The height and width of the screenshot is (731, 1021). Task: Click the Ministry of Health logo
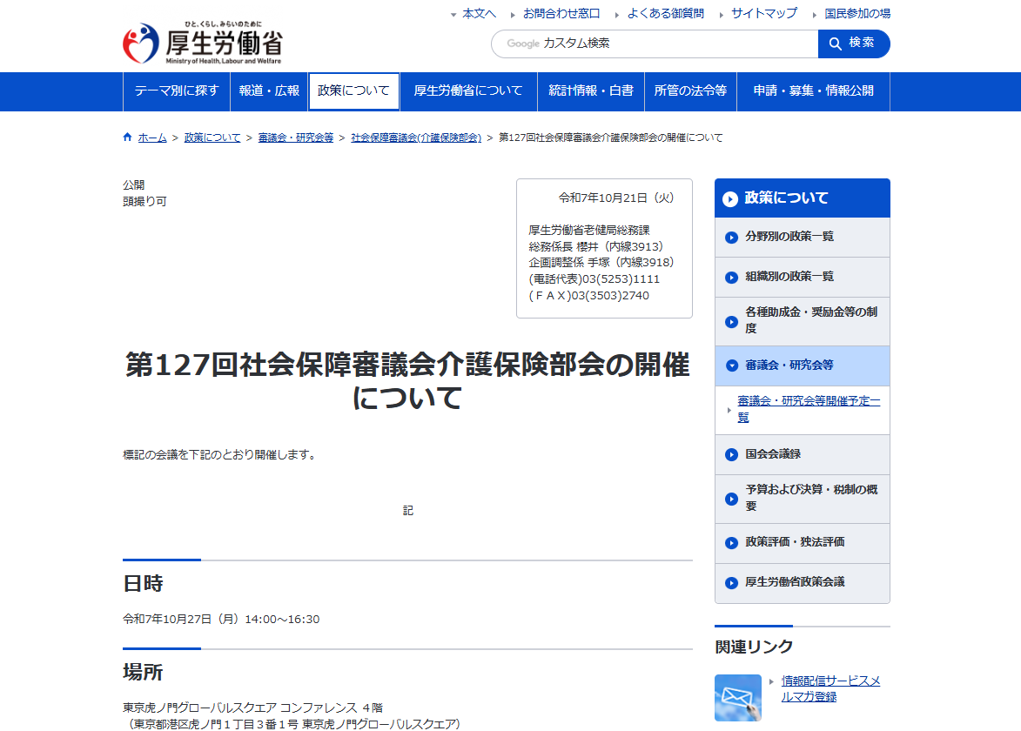pos(202,44)
